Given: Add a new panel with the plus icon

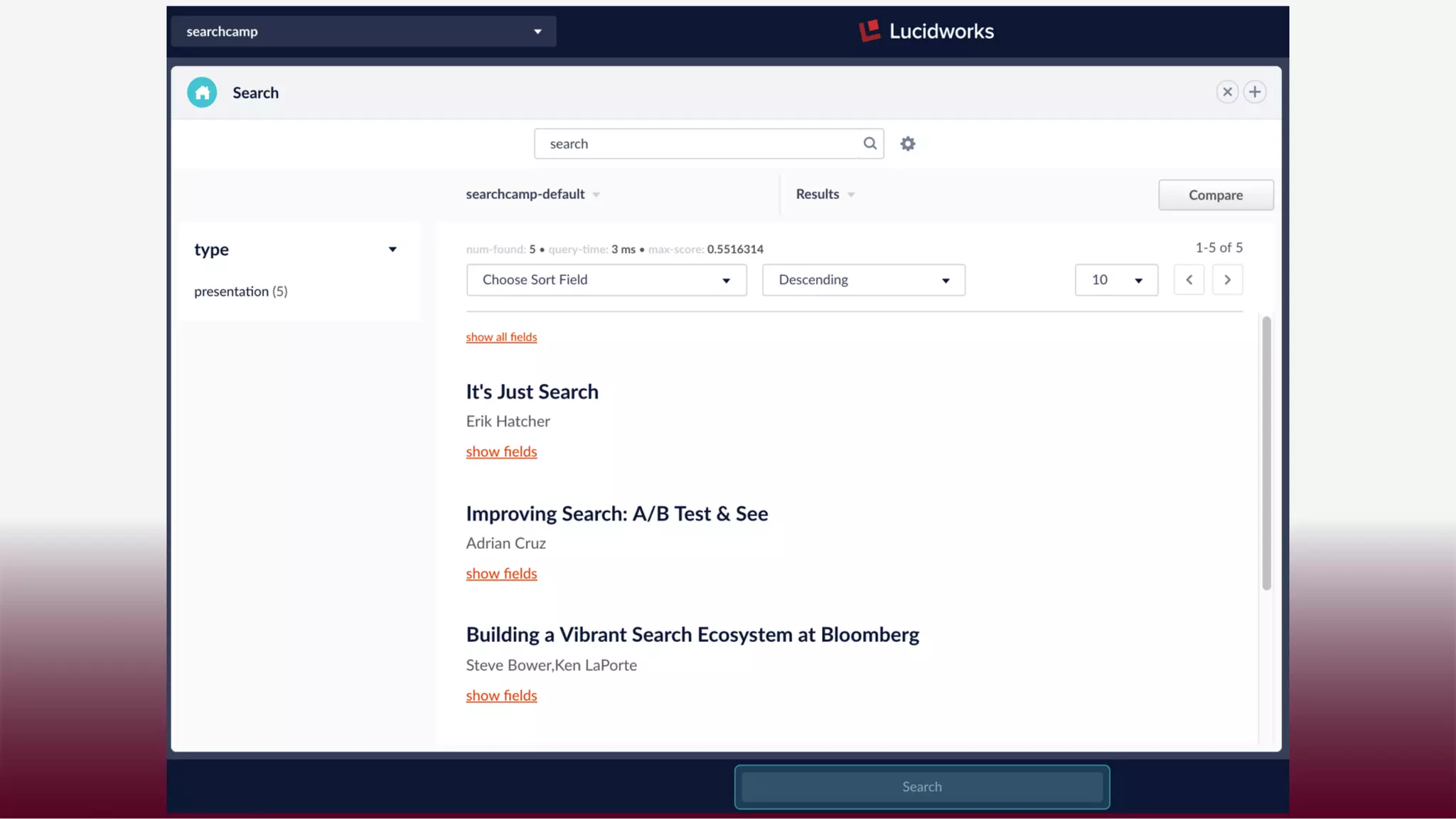Looking at the screenshot, I should [x=1255, y=92].
